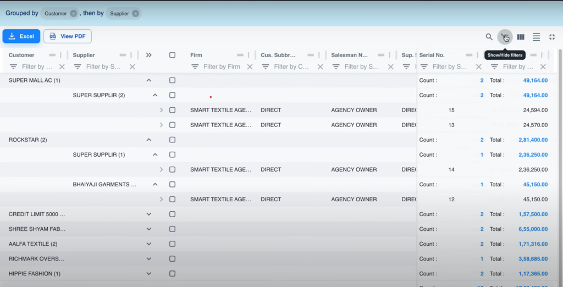Select the ROCKSTAR group row checkbox

172,140
